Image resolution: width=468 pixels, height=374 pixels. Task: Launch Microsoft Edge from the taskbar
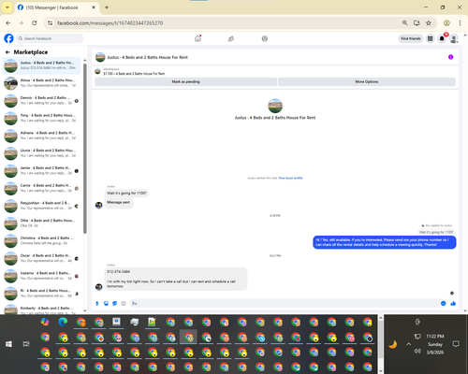click(63, 322)
